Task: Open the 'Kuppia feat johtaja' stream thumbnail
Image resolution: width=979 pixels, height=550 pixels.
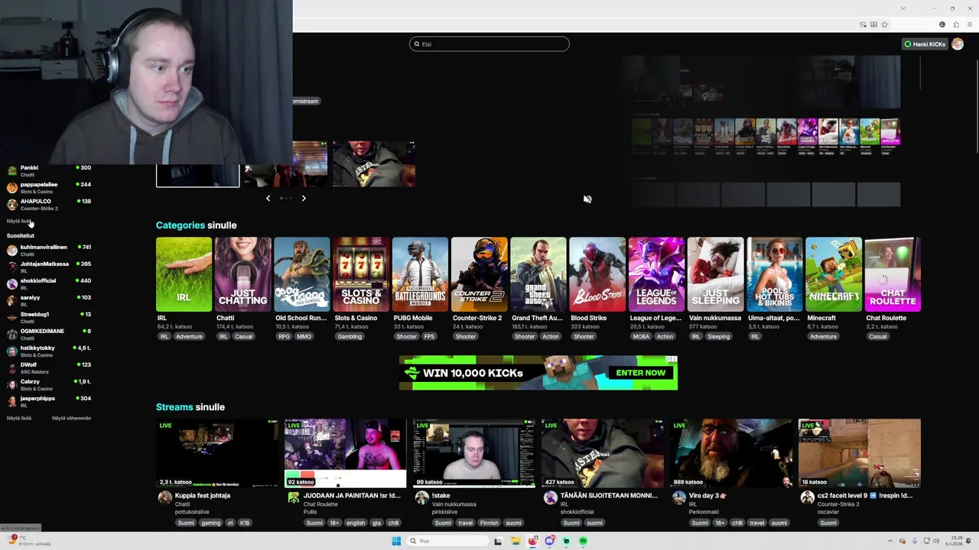Action: [217, 453]
